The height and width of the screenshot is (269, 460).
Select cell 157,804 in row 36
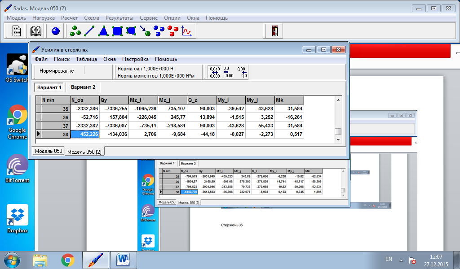pos(114,117)
